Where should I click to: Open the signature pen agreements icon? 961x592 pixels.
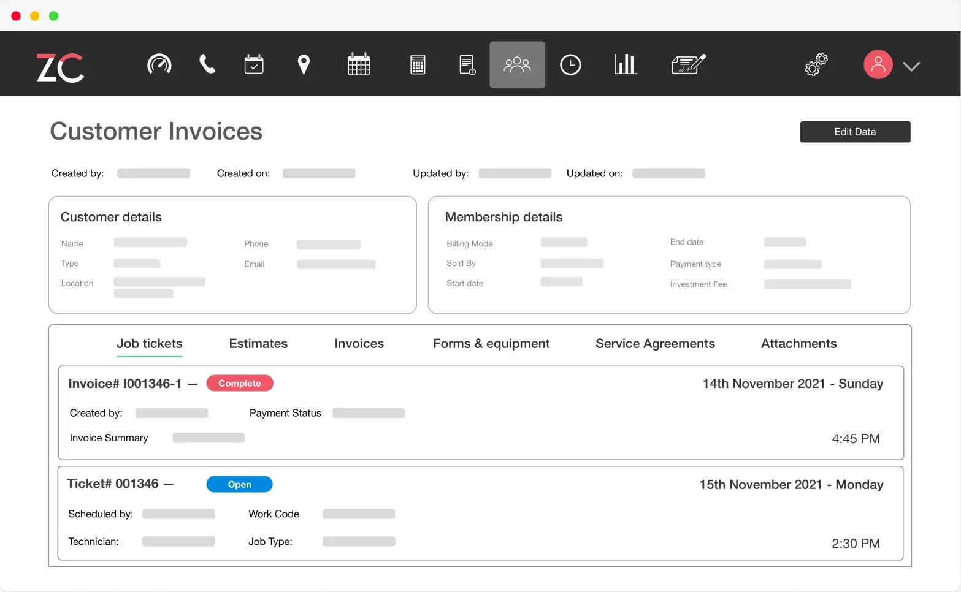[x=689, y=64]
